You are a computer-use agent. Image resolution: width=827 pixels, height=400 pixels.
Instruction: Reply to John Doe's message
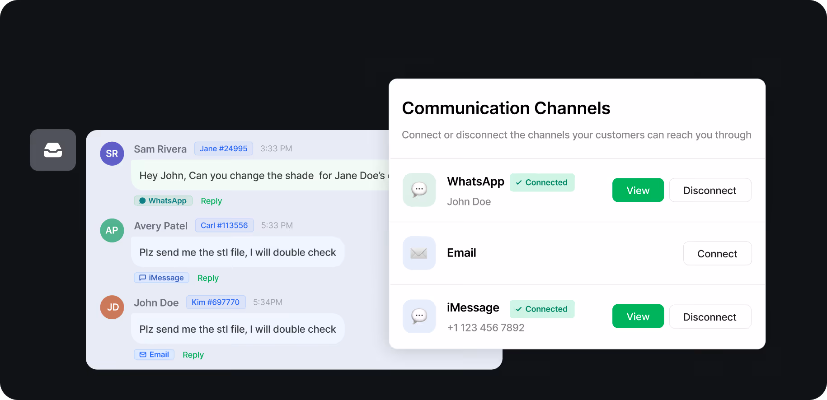193,355
